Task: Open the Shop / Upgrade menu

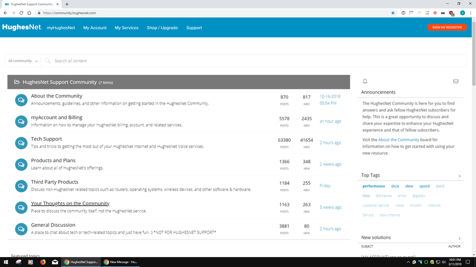Action: (162, 28)
